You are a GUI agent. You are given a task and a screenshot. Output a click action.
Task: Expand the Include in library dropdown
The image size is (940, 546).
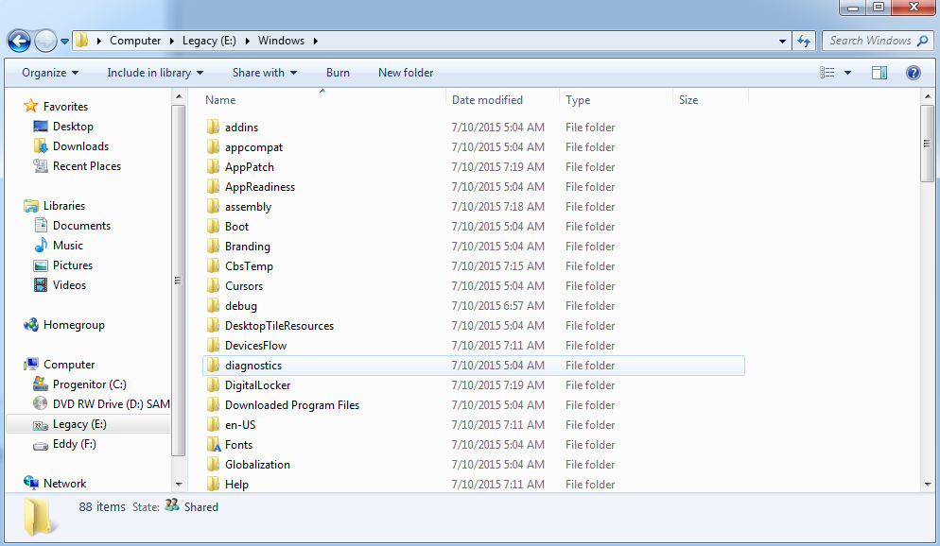(x=155, y=73)
